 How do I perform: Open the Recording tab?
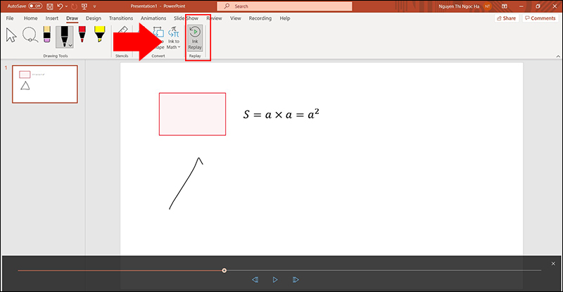(260, 18)
